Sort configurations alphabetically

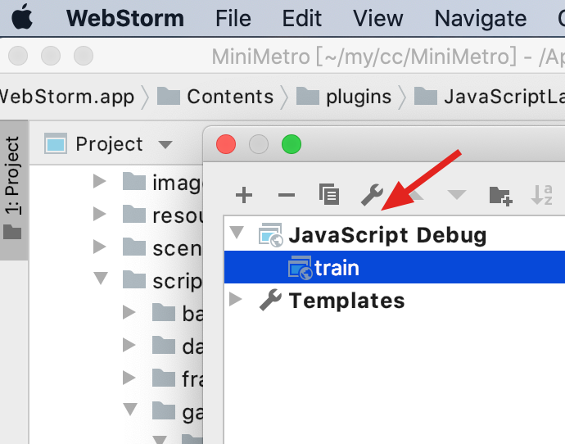pyautogui.click(x=542, y=195)
